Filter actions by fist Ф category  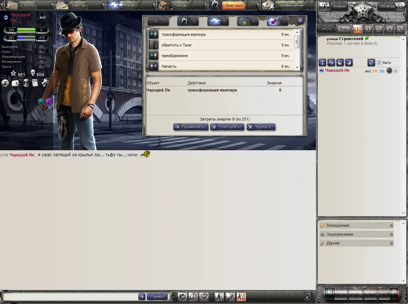188,21
